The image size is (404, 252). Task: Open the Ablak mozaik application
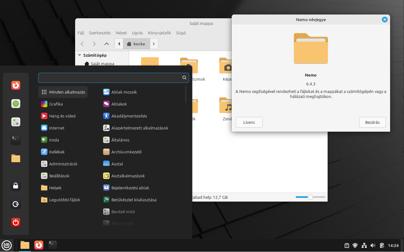coord(142,92)
